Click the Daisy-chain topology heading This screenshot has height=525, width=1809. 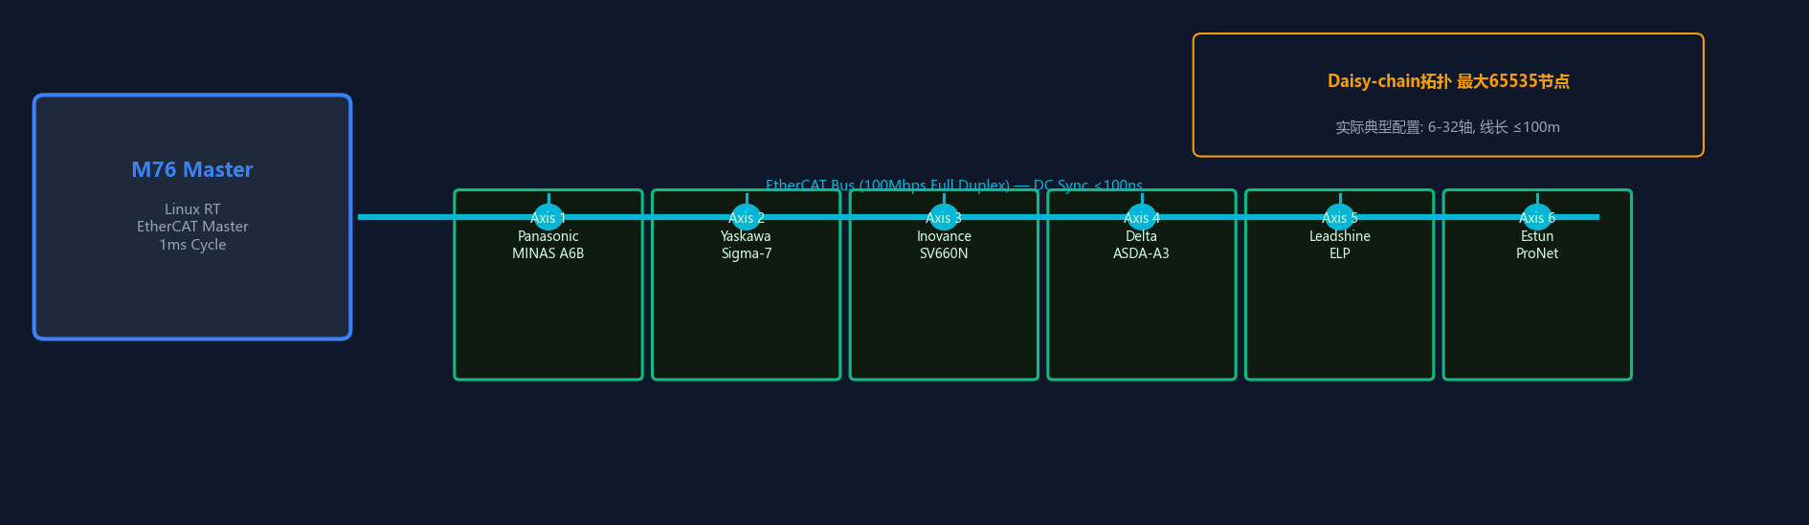pyautogui.click(x=1448, y=81)
